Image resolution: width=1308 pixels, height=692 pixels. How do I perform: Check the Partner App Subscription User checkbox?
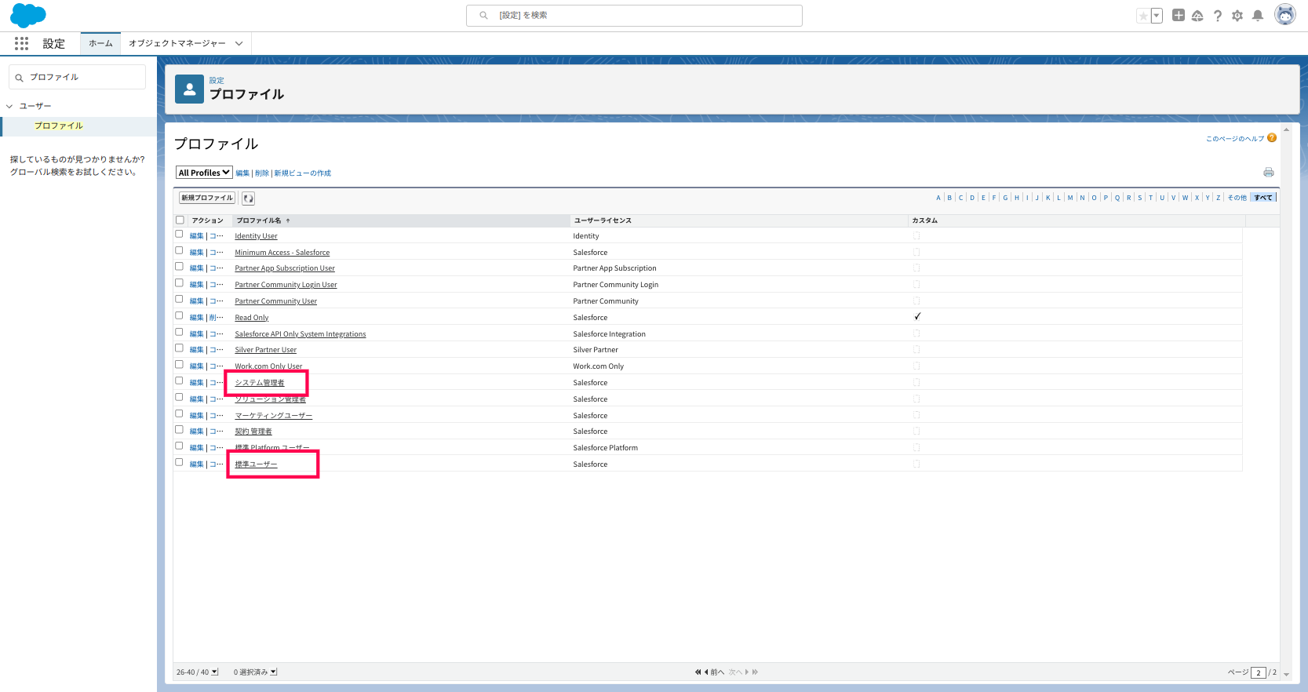tap(179, 267)
